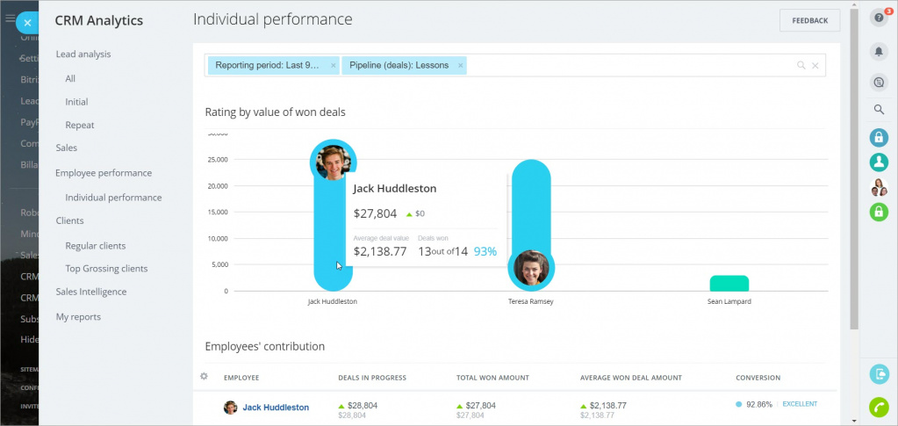Go to Sales Intelligence section

coord(91,292)
